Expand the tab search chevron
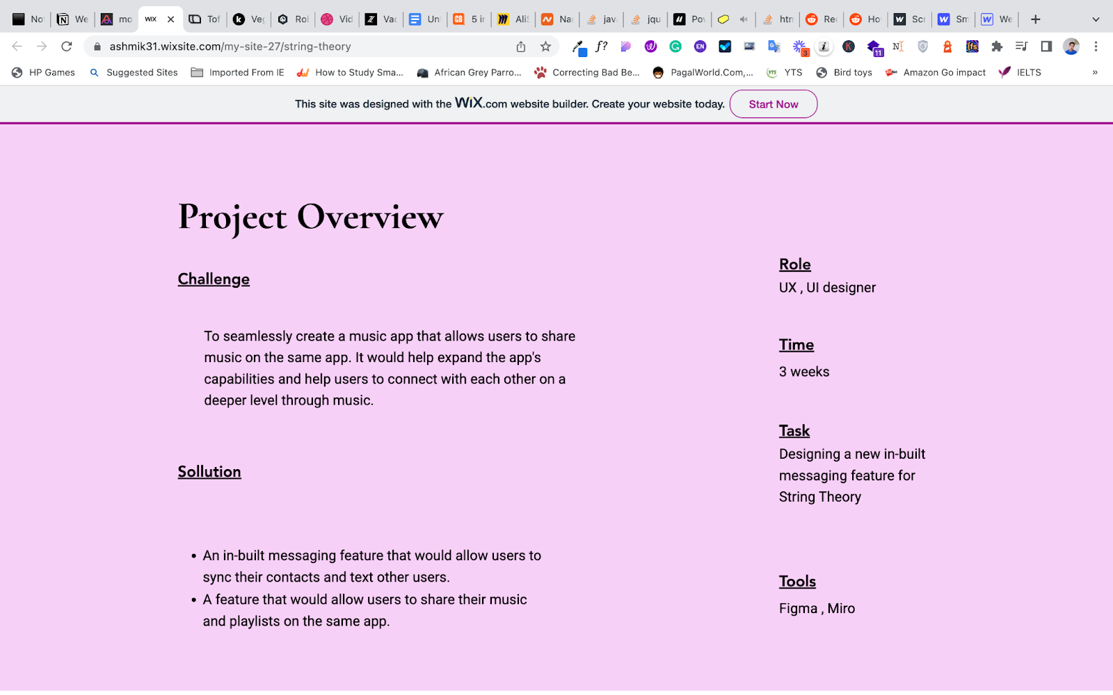 (1096, 19)
